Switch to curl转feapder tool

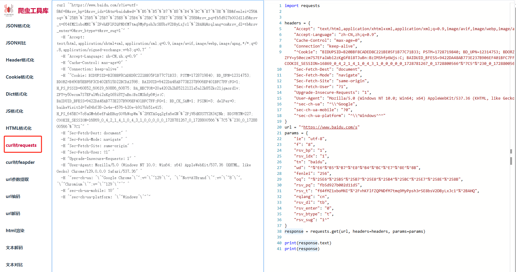[x=20, y=162]
